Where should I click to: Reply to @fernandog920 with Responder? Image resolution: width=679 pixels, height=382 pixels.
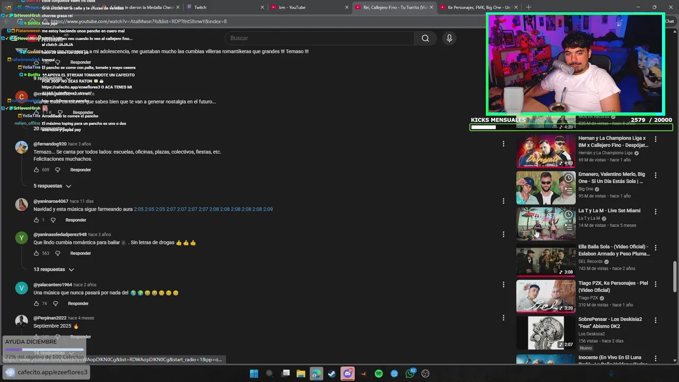pos(81,170)
